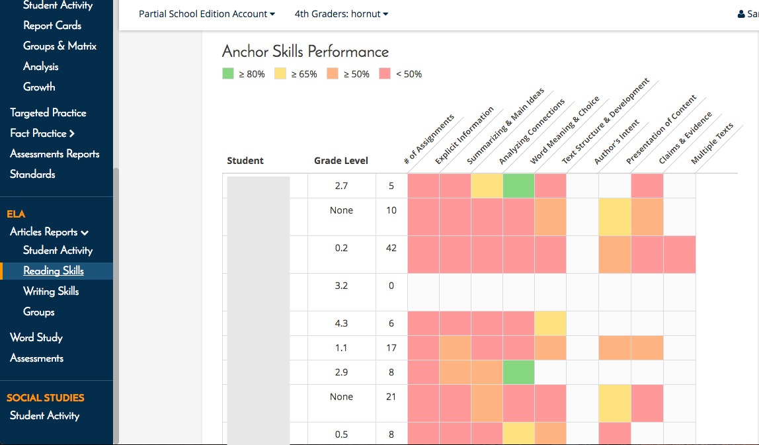Screen dimensions: 759x445
Task: Open the Standards page
Action: pyautogui.click(x=32, y=174)
